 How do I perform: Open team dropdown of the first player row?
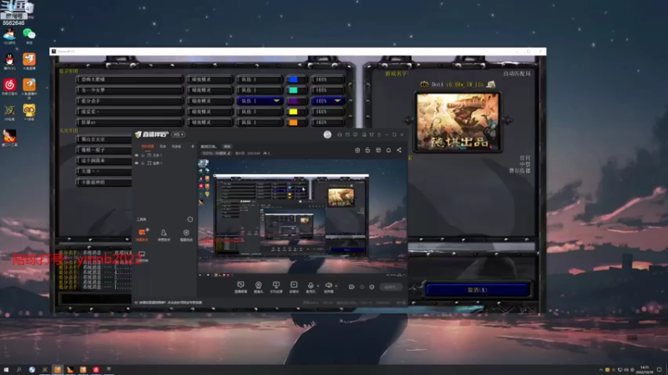(x=260, y=79)
